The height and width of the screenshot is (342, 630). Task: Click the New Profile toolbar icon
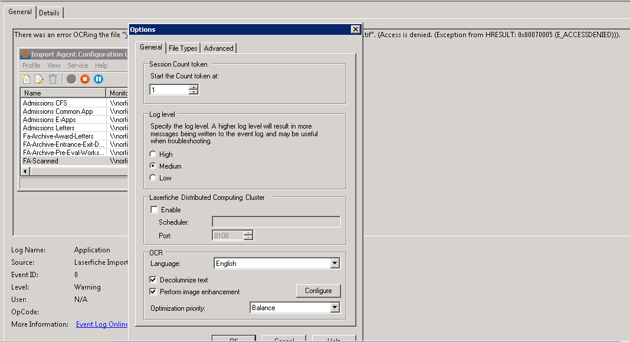[x=26, y=79]
